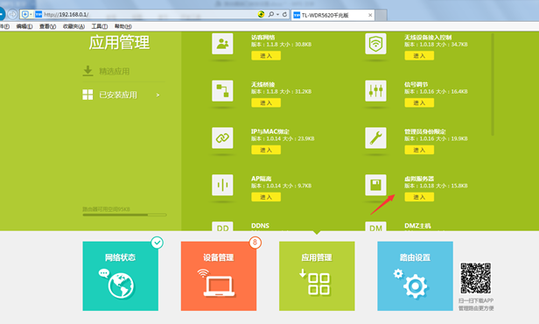Viewport: 539px width, 324px height.
Task: Select 精选应用 in the sidebar
Action: click(114, 71)
